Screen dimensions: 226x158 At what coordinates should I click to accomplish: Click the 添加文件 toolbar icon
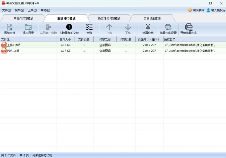pos(10,27)
